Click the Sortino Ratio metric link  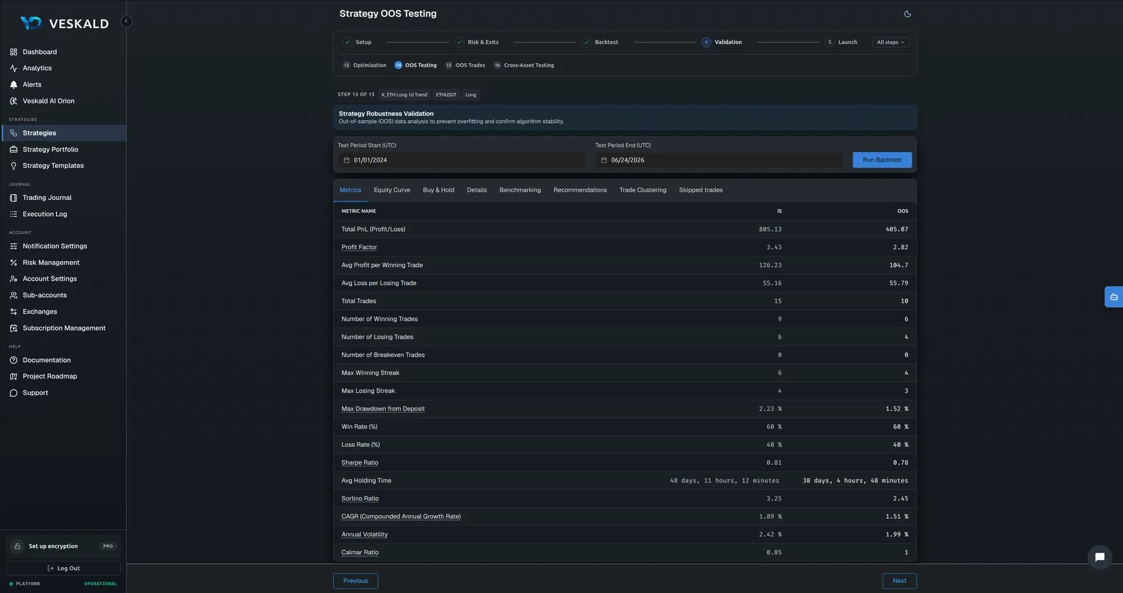tap(360, 499)
